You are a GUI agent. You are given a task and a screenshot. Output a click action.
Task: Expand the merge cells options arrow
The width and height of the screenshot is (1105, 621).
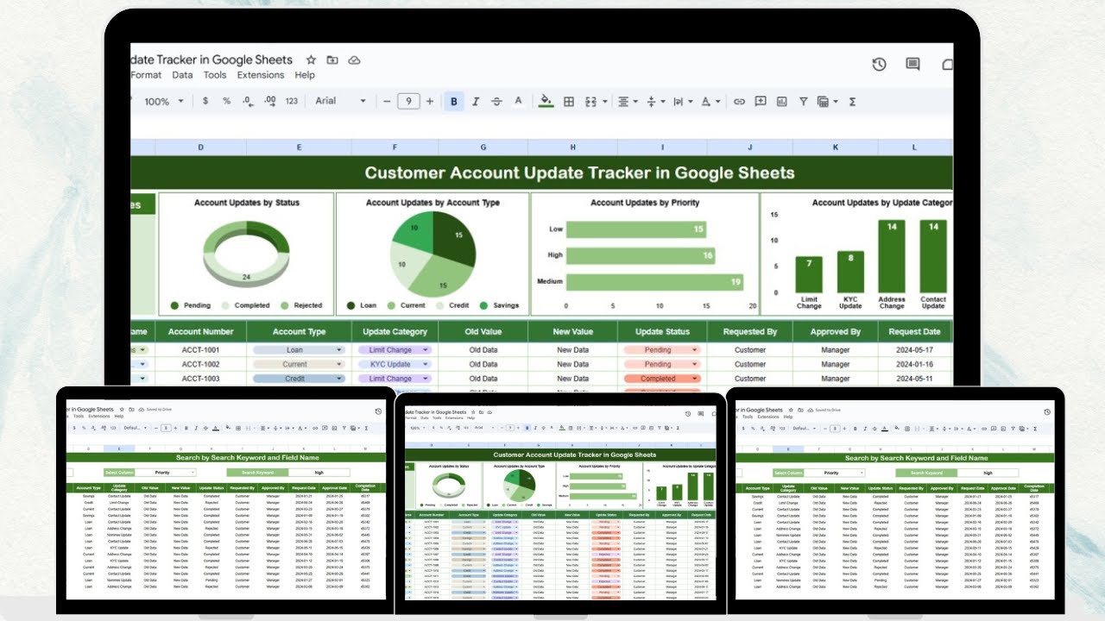(x=604, y=102)
